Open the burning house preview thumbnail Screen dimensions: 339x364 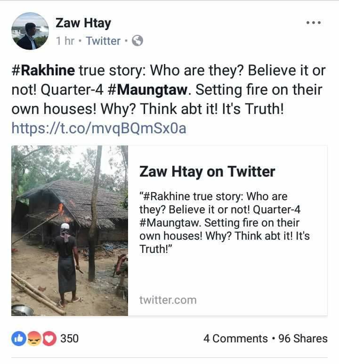pos(70,230)
